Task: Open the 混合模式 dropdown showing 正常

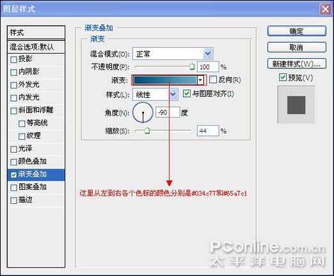Action: (208, 54)
